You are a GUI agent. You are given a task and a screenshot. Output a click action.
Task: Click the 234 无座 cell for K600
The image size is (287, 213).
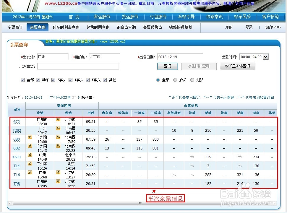(x=256, y=157)
